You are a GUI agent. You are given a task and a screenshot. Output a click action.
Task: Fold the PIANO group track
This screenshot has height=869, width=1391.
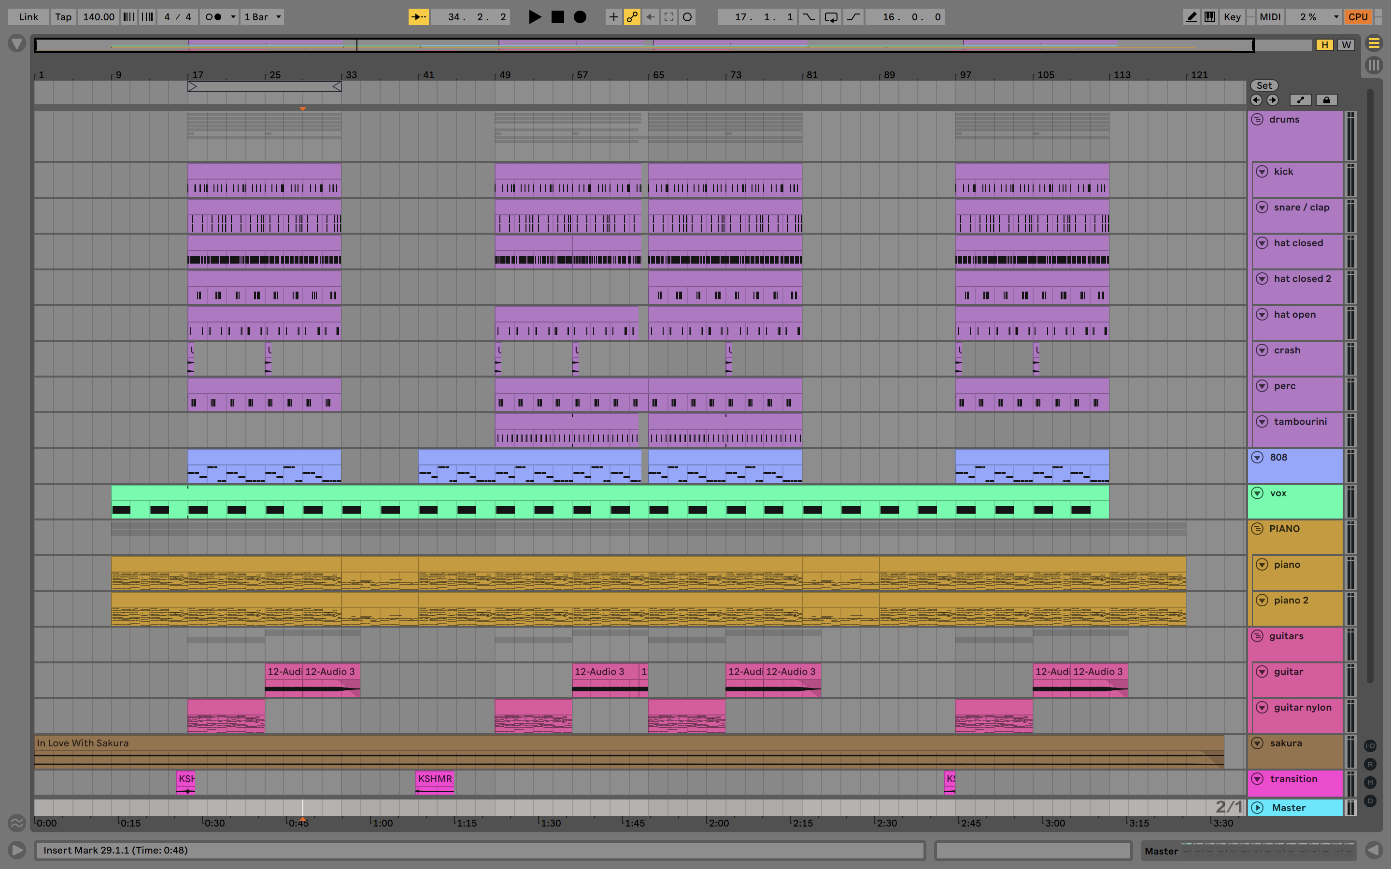pyautogui.click(x=1257, y=528)
